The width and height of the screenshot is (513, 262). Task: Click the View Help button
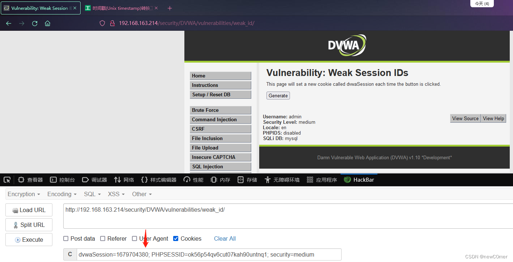point(493,118)
